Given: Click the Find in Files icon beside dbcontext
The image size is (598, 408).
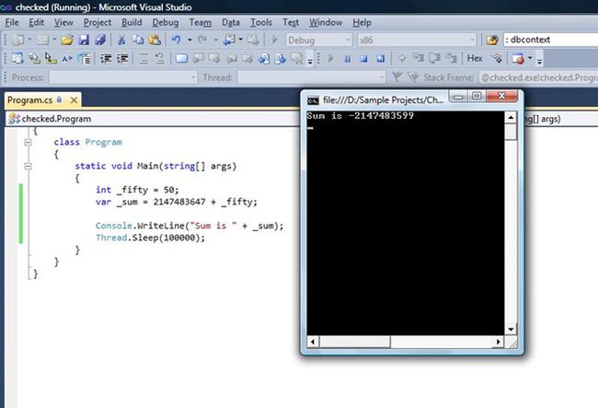Looking at the screenshot, I should click(x=492, y=41).
